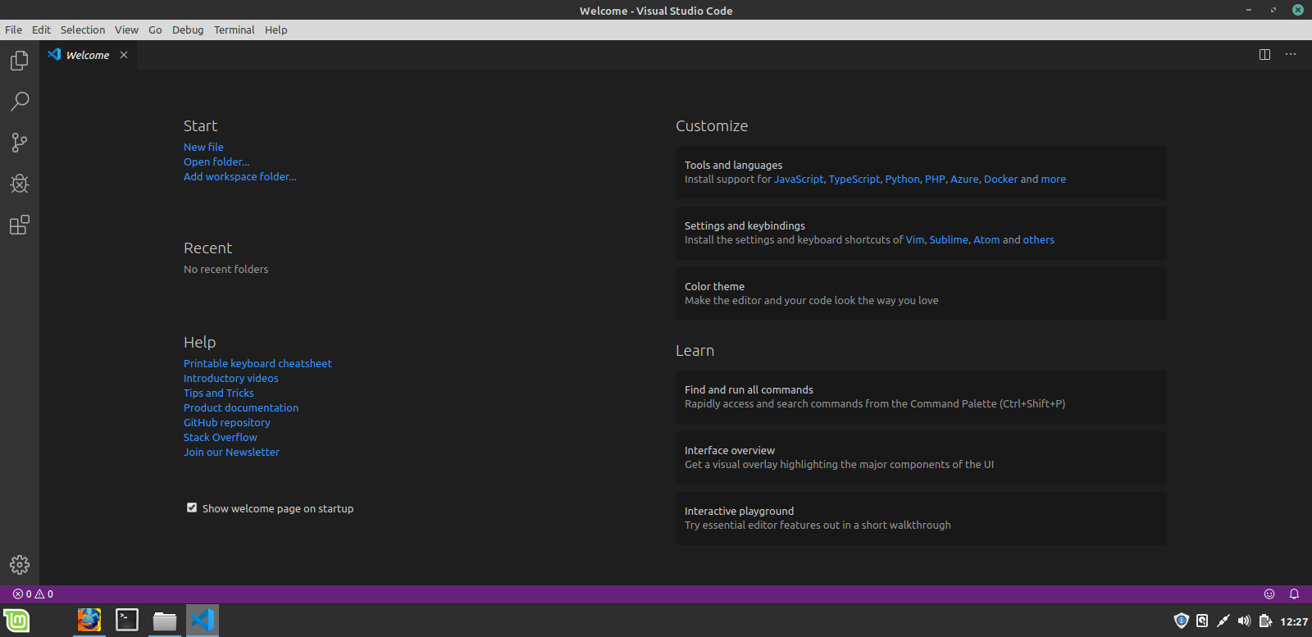Toggle Show welcome page on startup checkbox

click(x=192, y=507)
